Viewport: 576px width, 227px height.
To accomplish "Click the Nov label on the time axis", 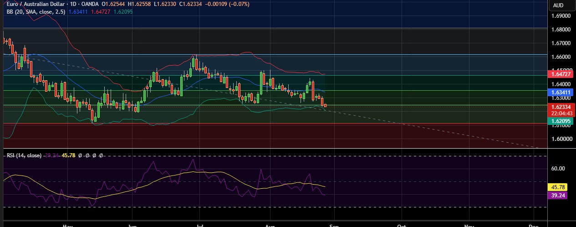I will click(469, 225).
